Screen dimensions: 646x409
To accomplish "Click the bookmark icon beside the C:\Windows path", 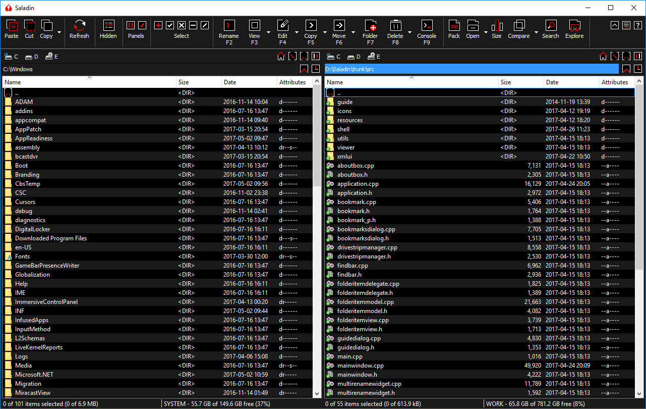I will point(304,69).
